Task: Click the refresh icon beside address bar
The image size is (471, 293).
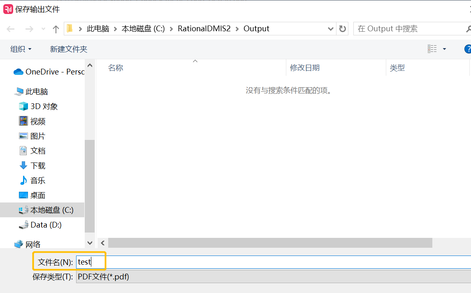Action: tap(342, 29)
